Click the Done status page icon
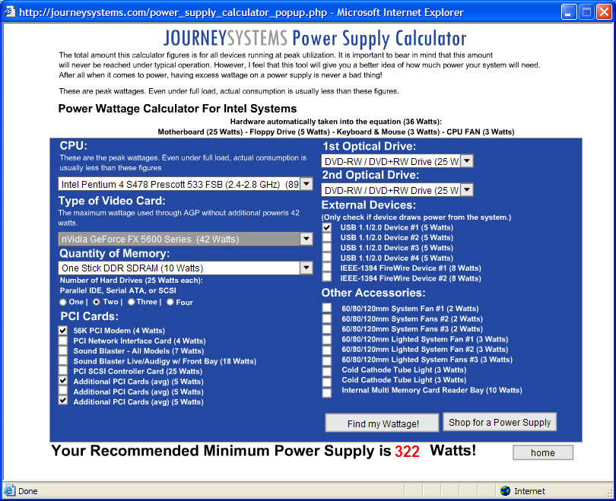The width and height of the screenshot is (616, 501). (x=9, y=491)
